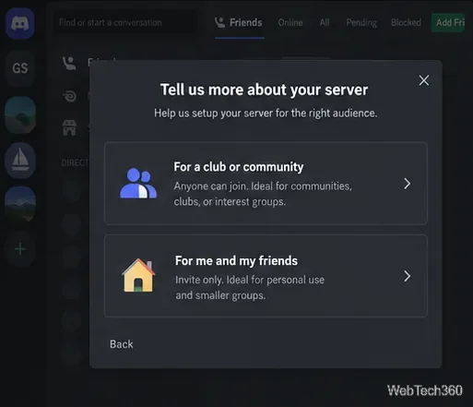Image resolution: width=473 pixels, height=407 pixels.
Task: Switch to the Blocked tab
Action: (x=406, y=22)
